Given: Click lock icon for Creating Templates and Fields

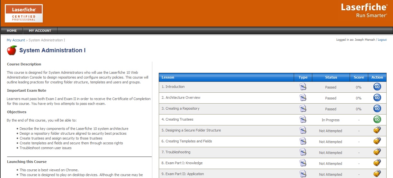Looking at the screenshot, I should click(x=377, y=141).
